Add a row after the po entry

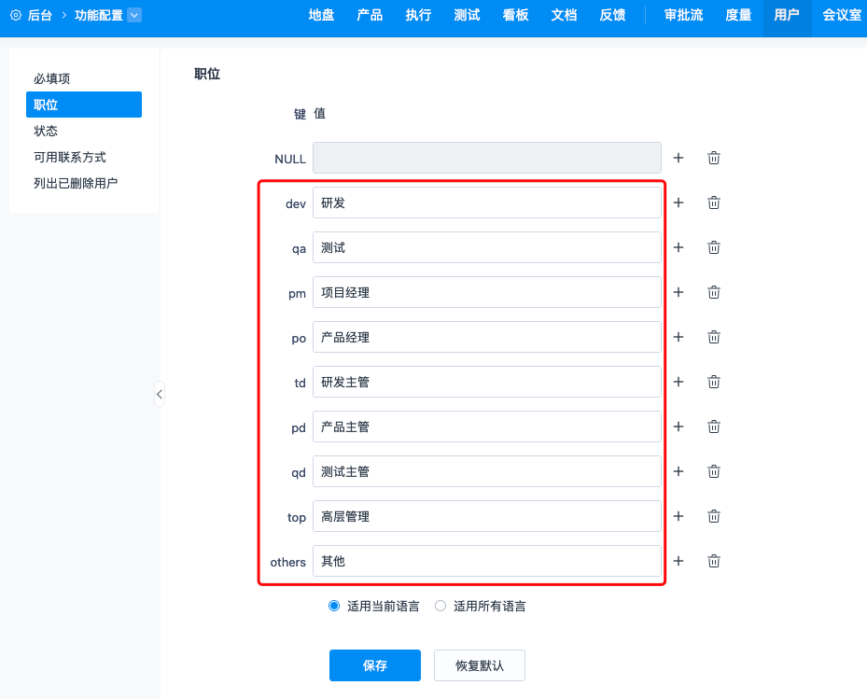click(678, 337)
